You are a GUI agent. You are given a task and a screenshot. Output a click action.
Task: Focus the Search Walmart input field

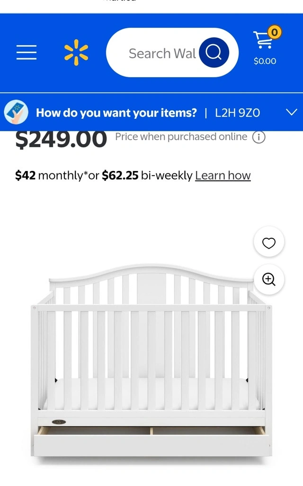pos(162,54)
